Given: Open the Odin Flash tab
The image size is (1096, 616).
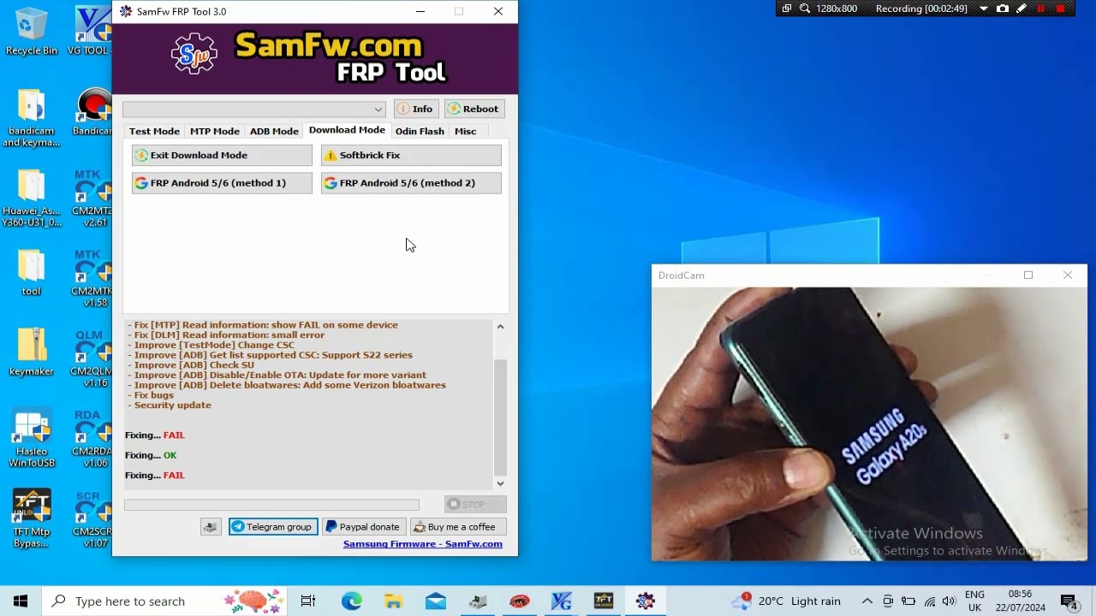Looking at the screenshot, I should click(x=420, y=131).
